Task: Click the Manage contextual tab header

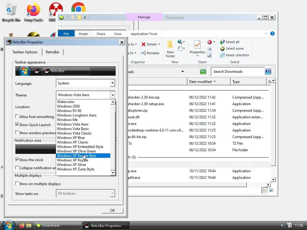Action: (144, 17)
